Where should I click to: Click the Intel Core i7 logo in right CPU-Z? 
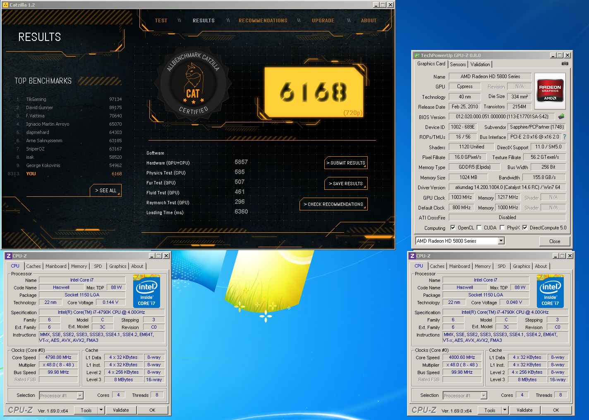pyautogui.click(x=550, y=291)
